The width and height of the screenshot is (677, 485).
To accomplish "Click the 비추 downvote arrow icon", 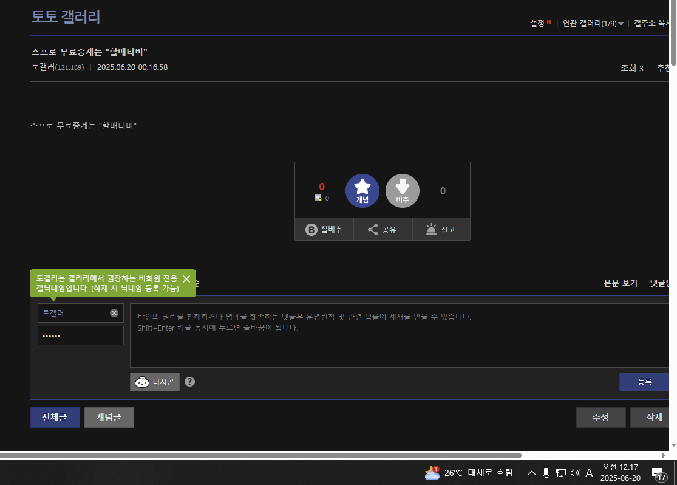I will click(403, 191).
